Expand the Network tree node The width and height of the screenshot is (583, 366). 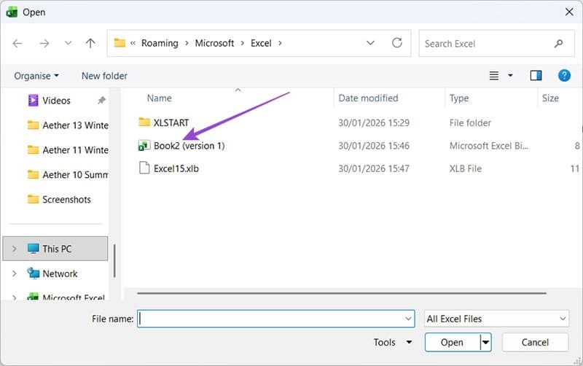pos(15,273)
